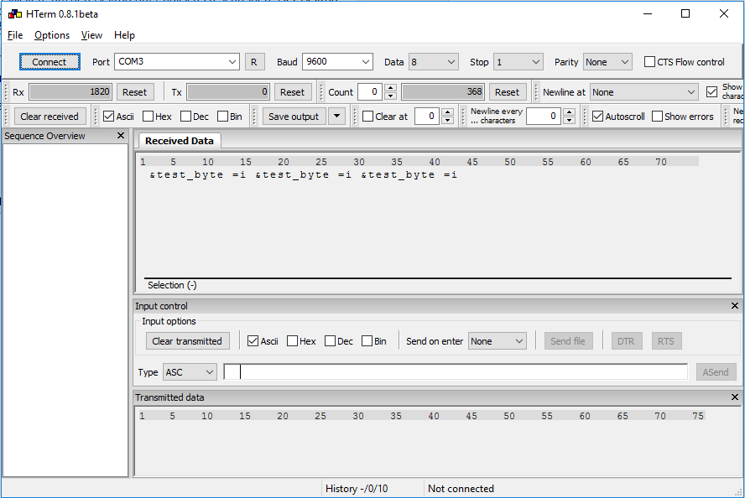The image size is (745, 498).
Task: Click the Clear at value field
Action: (x=428, y=116)
